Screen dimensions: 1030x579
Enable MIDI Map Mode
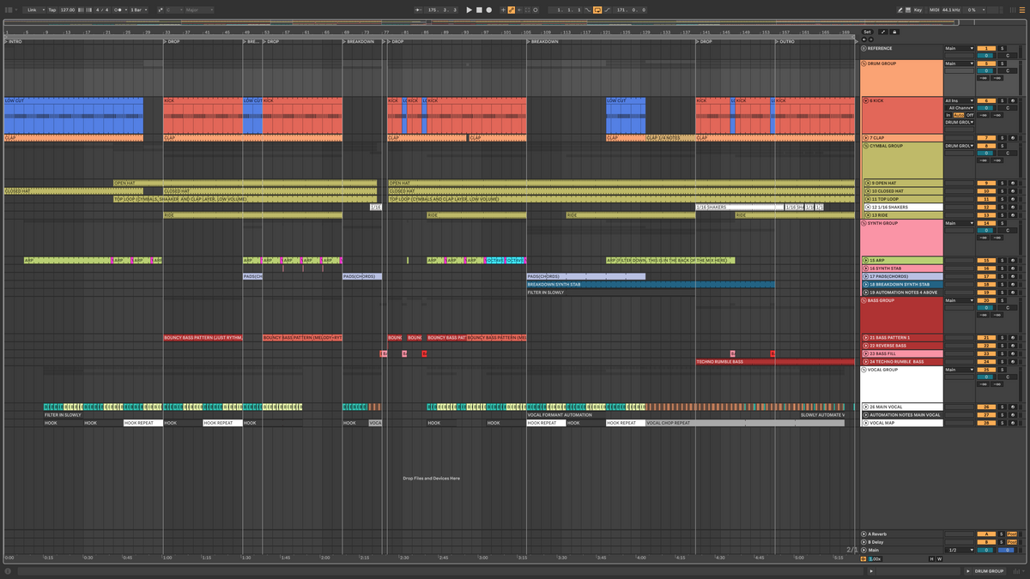coord(934,9)
